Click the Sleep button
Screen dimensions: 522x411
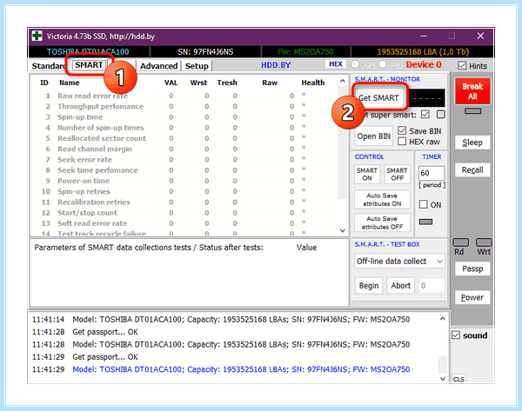point(472,143)
